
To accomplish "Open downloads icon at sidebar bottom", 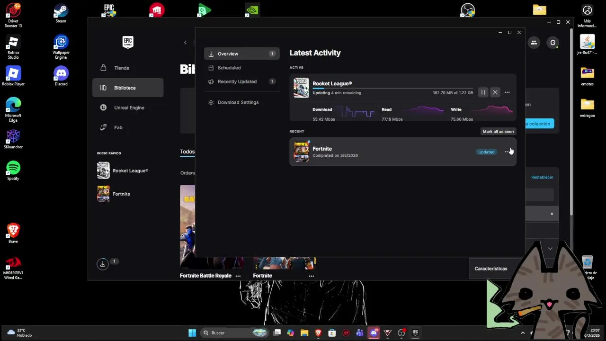I will pyautogui.click(x=102, y=264).
